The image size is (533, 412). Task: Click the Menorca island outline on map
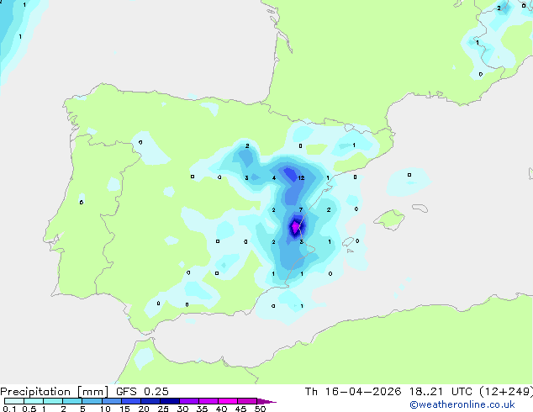[420, 208]
